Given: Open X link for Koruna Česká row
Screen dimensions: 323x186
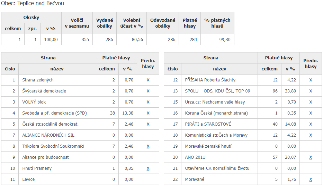Looking at the screenshot, I should 311,113.
